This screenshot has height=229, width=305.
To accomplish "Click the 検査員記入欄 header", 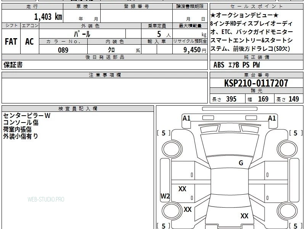I will [x=78, y=109].
